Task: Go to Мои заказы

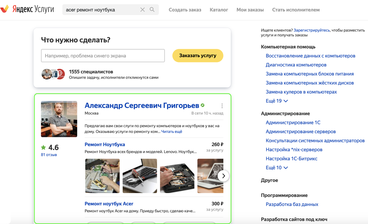Action: click(250, 10)
